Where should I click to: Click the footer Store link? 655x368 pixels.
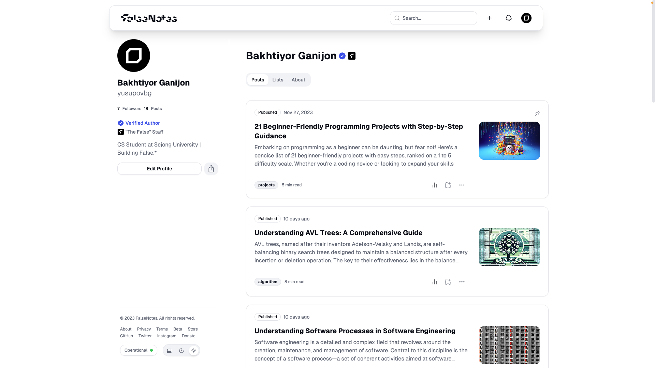coord(193,329)
